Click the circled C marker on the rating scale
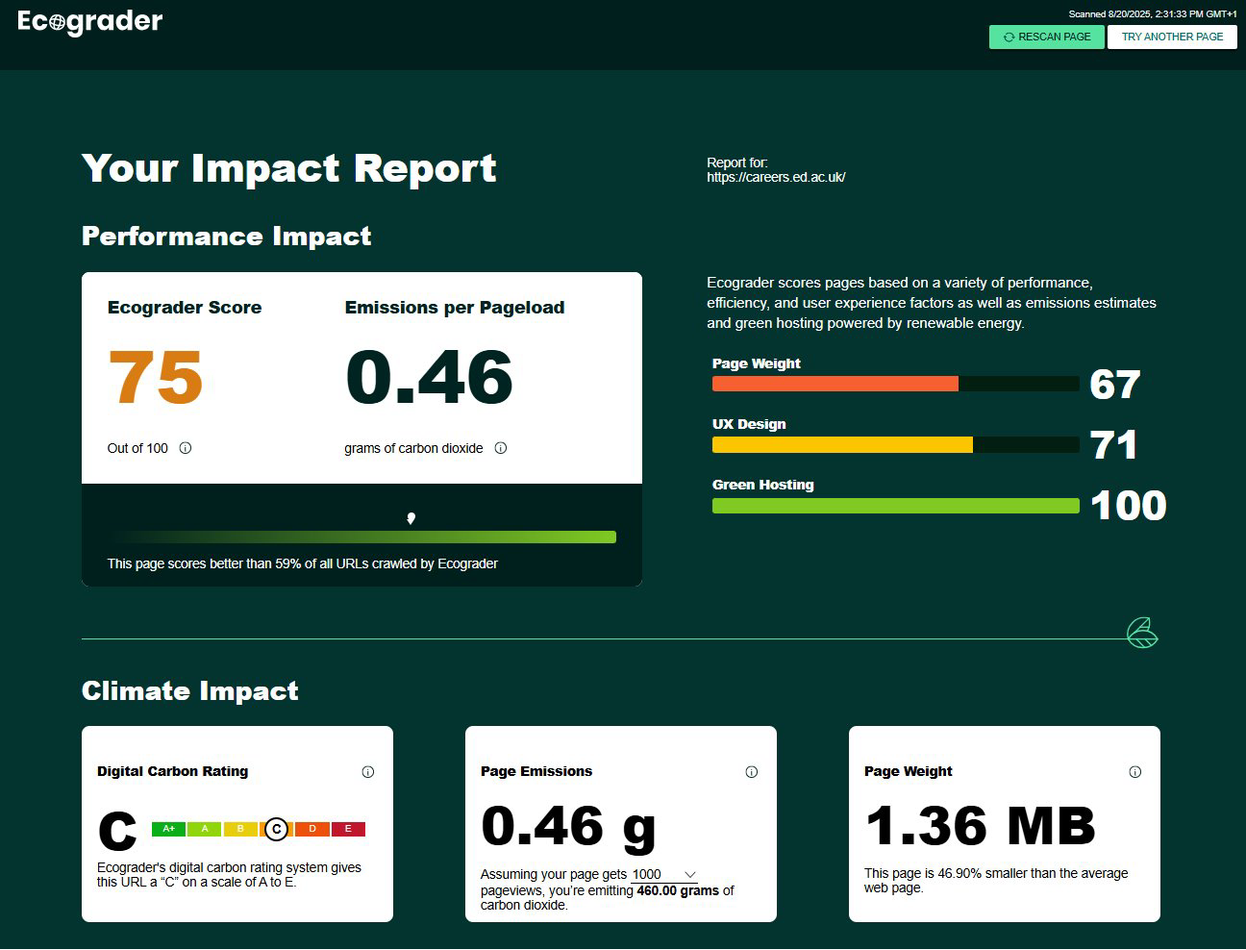1246x950 pixels. coord(276,829)
